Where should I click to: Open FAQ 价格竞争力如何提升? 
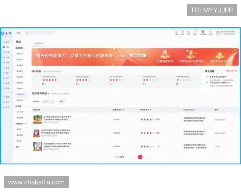click(218, 77)
